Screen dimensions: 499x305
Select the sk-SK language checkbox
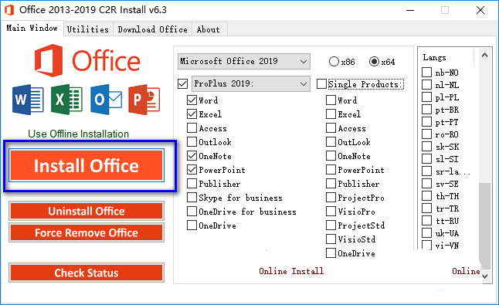coord(426,147)
